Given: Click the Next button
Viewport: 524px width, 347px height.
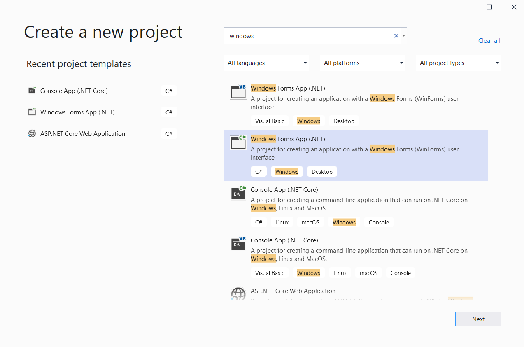Looking at the screenshot, I should coord(478,319).
